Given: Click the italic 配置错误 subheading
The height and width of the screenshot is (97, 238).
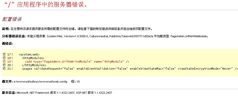Looking at the screenshot, I should 12,19.
